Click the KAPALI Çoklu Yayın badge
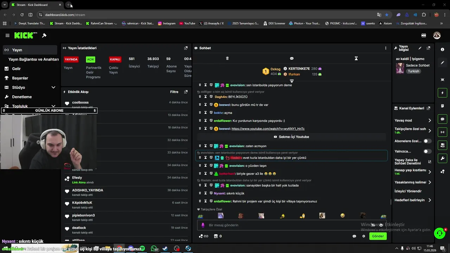 115,59
